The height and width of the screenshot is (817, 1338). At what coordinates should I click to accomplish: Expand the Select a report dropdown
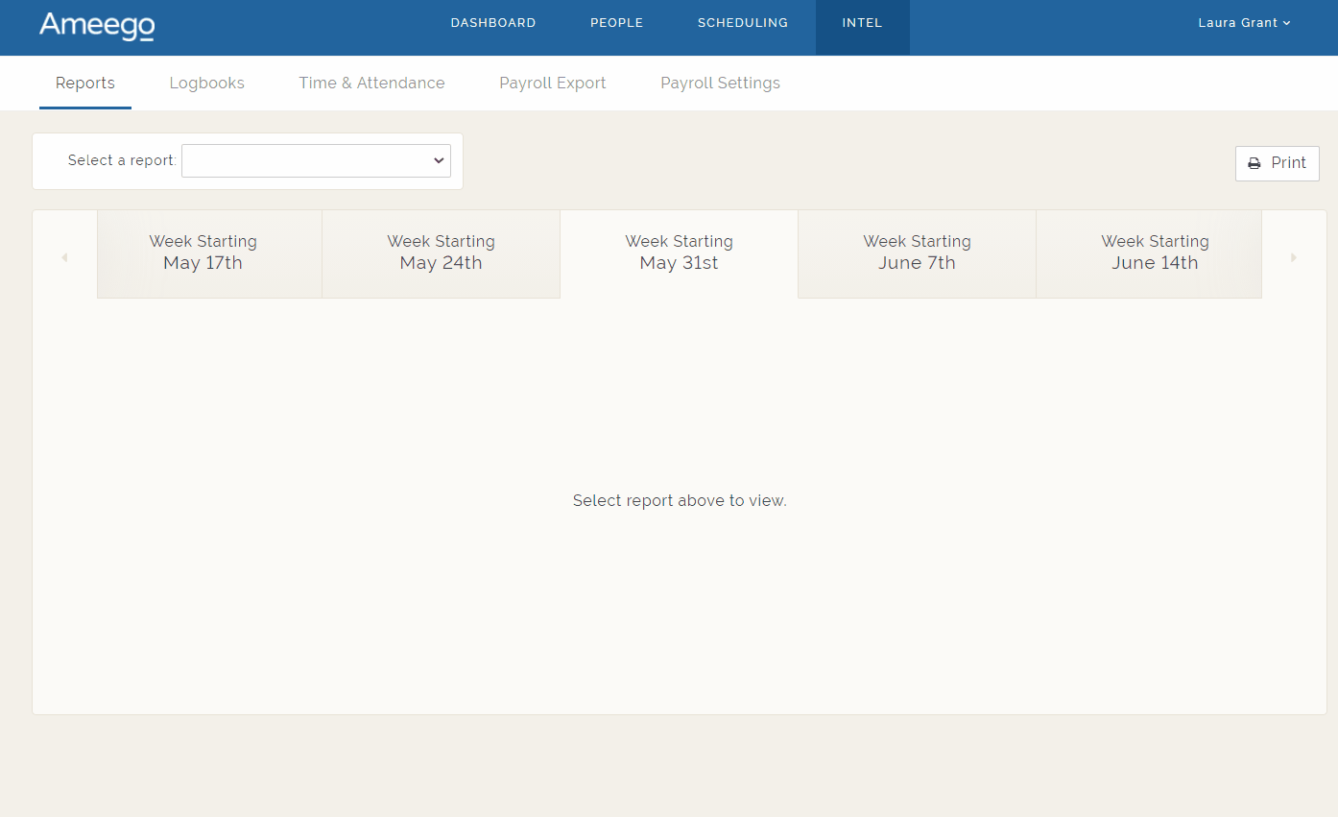click(x=316, y=161)
